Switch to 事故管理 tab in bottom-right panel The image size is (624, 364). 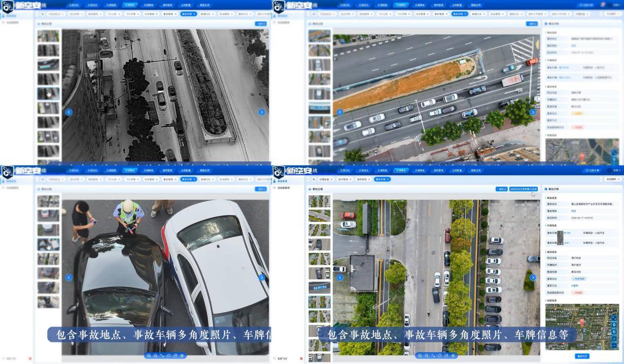[362, 180]
